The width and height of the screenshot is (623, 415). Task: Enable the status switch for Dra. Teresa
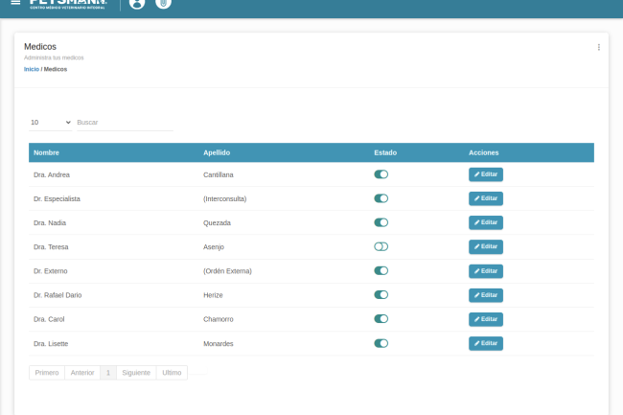381,246
